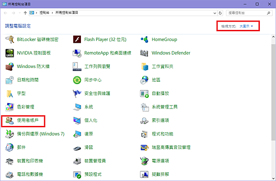
Task: Open the 工作資料夾 icon
Action: 144,67
